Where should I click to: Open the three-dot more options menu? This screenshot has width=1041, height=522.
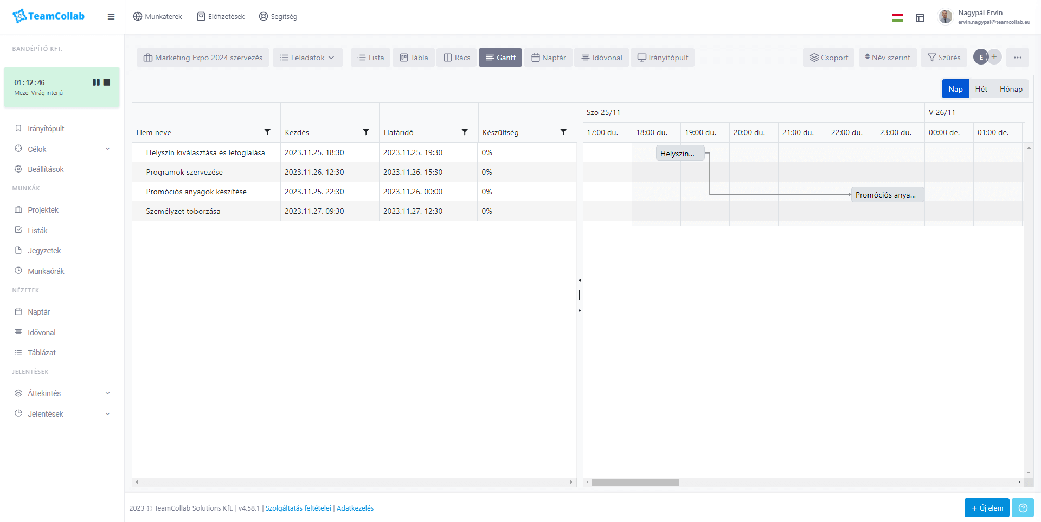tap(1018, 58)
